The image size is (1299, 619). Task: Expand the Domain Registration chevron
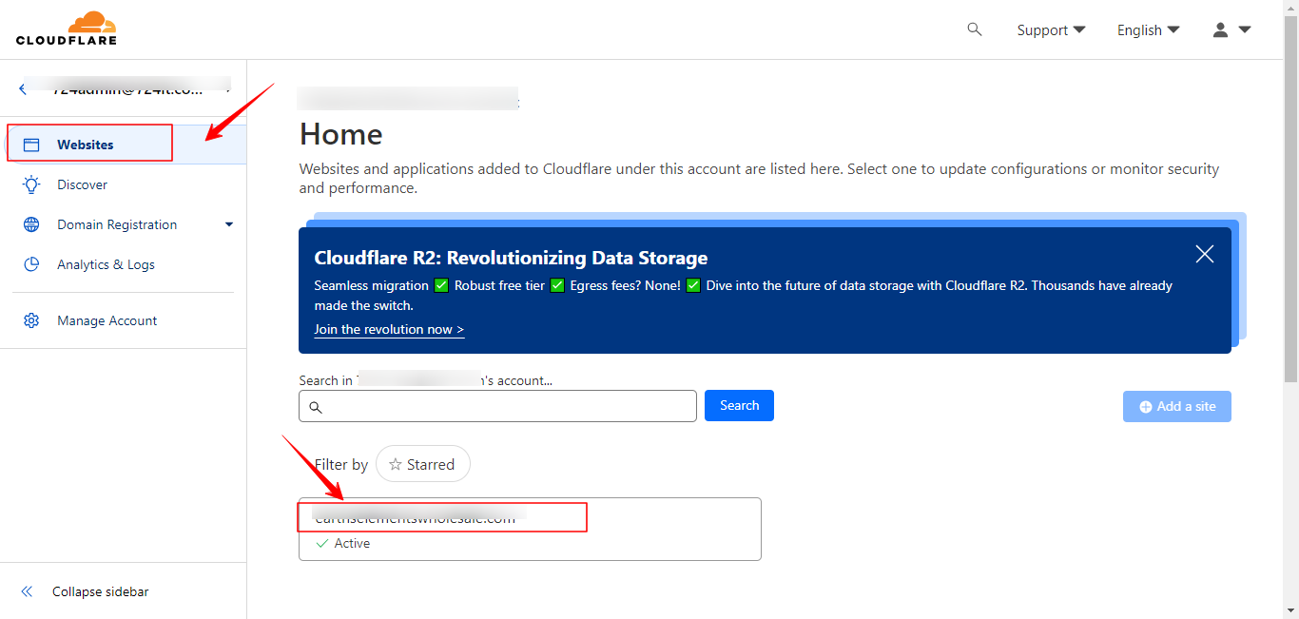pyautogui.click(x=228, y=224)
